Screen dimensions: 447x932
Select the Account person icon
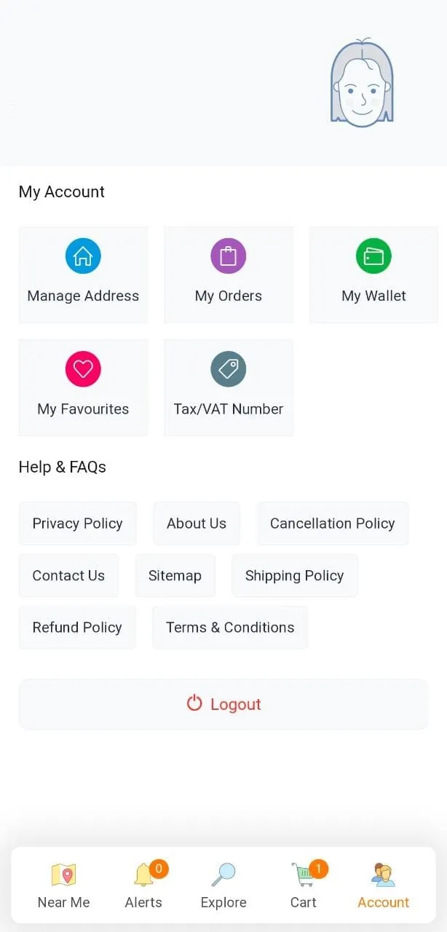pyautogui.click(x=383, y=872)
